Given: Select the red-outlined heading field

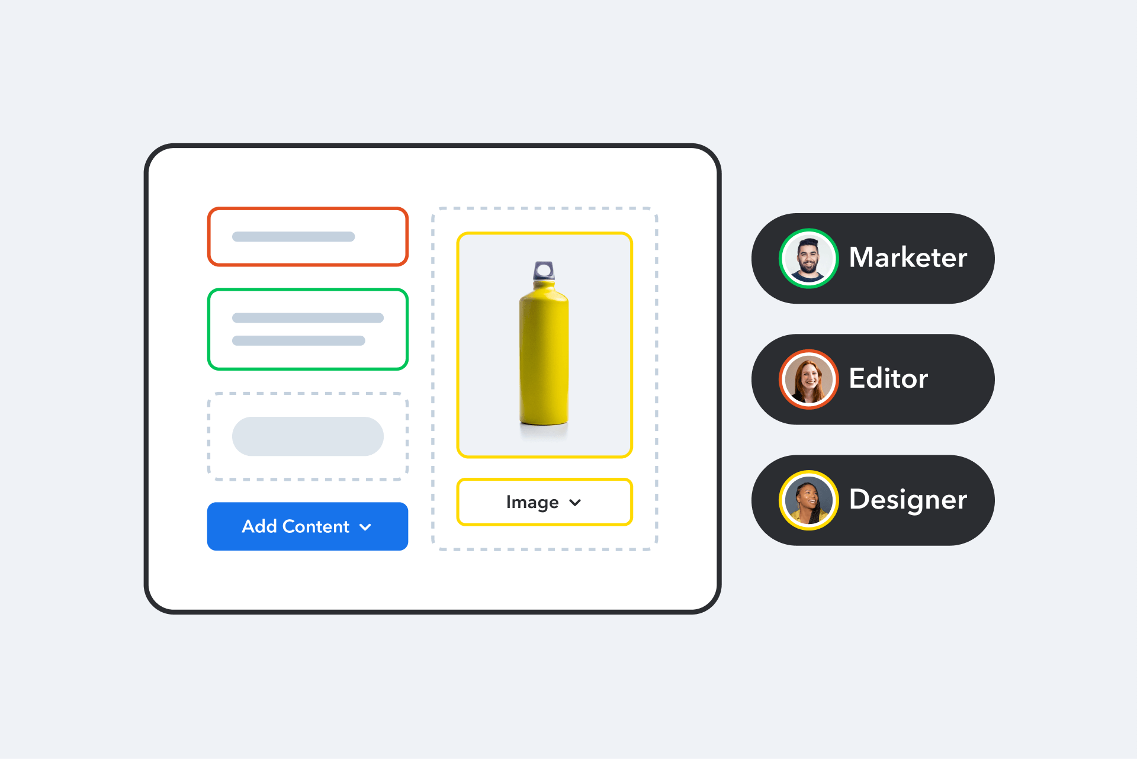Looking at the screenshot, I should (307, 236).
